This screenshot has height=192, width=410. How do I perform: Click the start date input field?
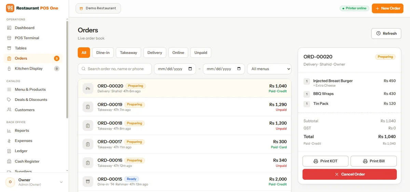[x=175, y=69]
